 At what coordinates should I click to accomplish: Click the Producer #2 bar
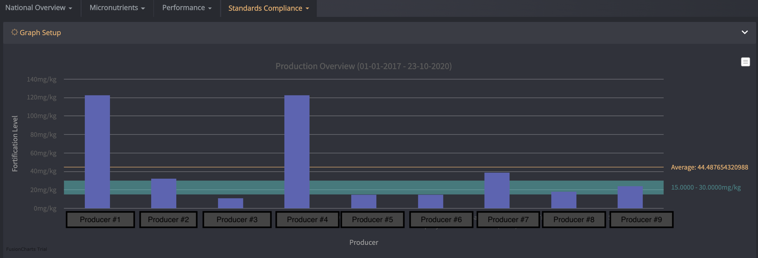[164, 193]
